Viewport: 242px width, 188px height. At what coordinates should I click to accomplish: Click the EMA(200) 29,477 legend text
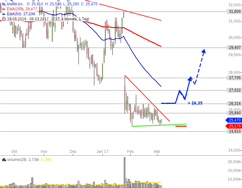click(x=22, y=9)
